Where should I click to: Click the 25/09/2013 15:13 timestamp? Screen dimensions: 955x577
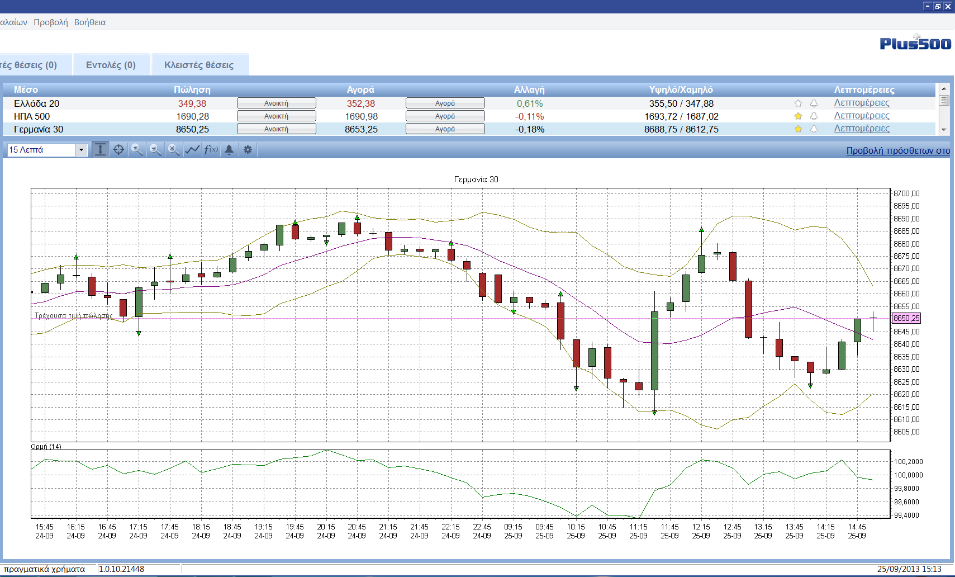point(909,569)
